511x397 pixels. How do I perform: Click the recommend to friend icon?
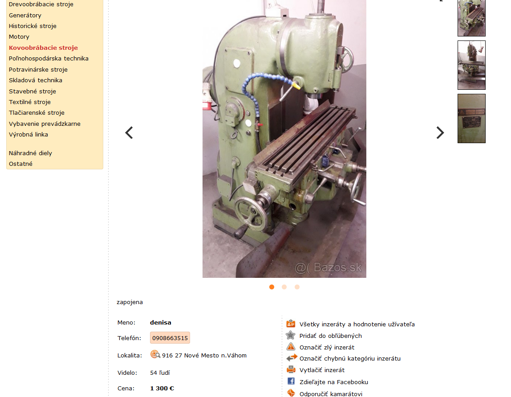(291, 393)
